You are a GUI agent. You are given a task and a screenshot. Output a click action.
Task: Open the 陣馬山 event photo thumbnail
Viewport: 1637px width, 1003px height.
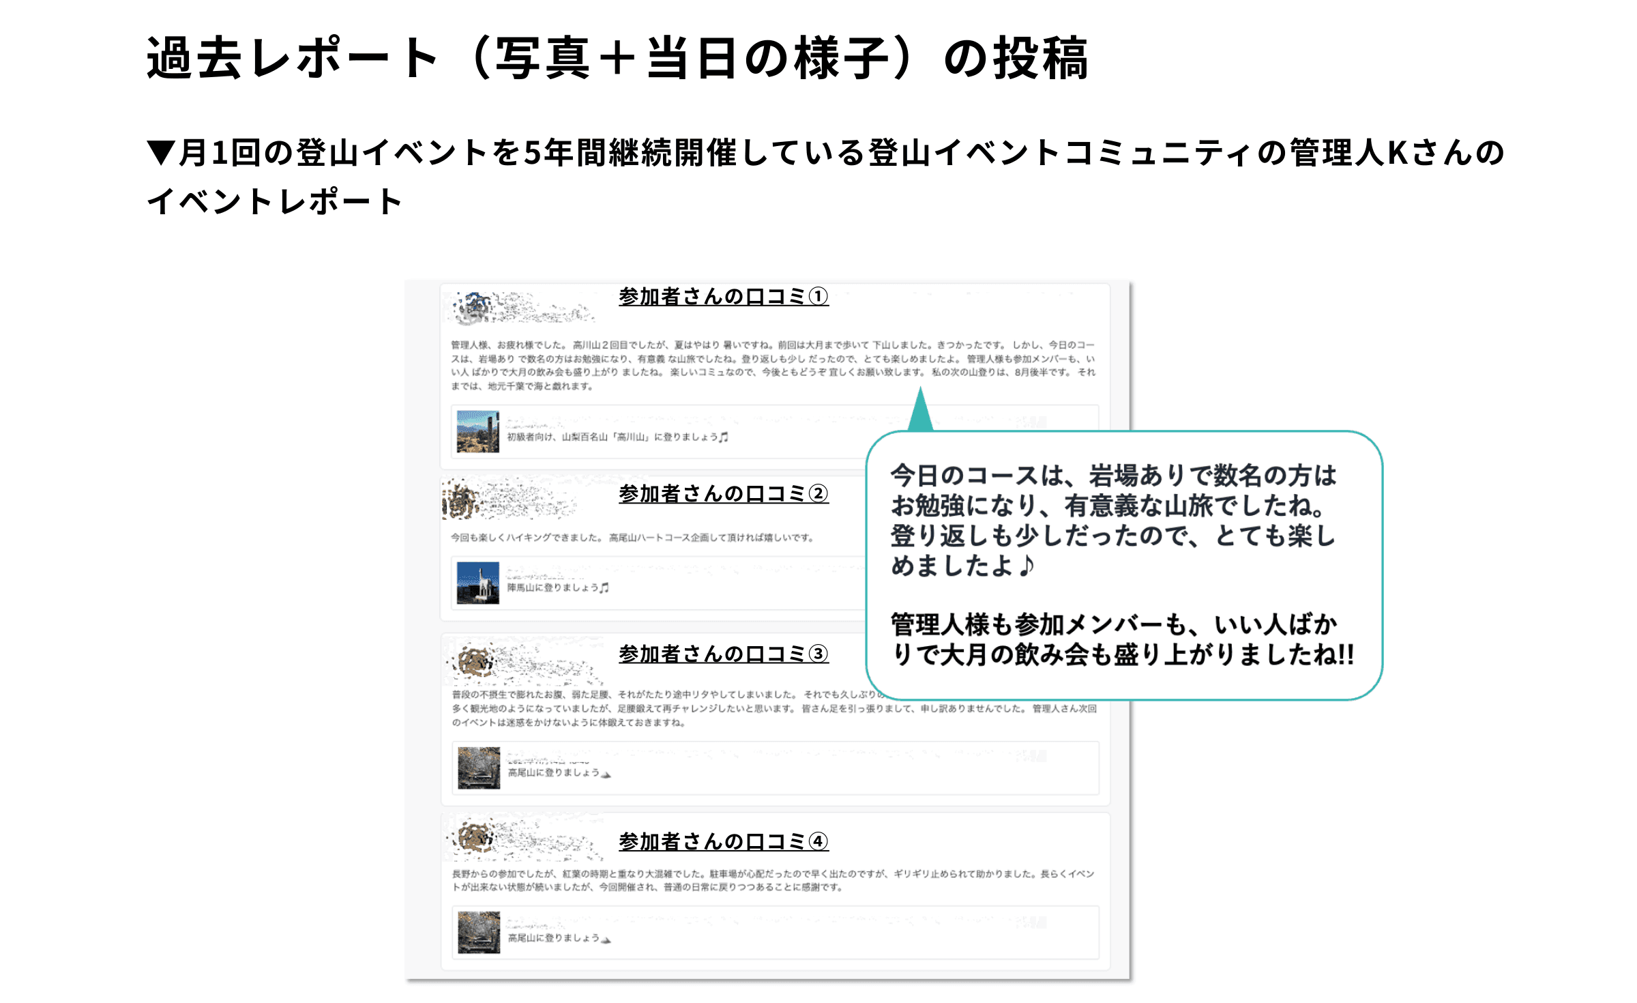(x=477, y=583)
